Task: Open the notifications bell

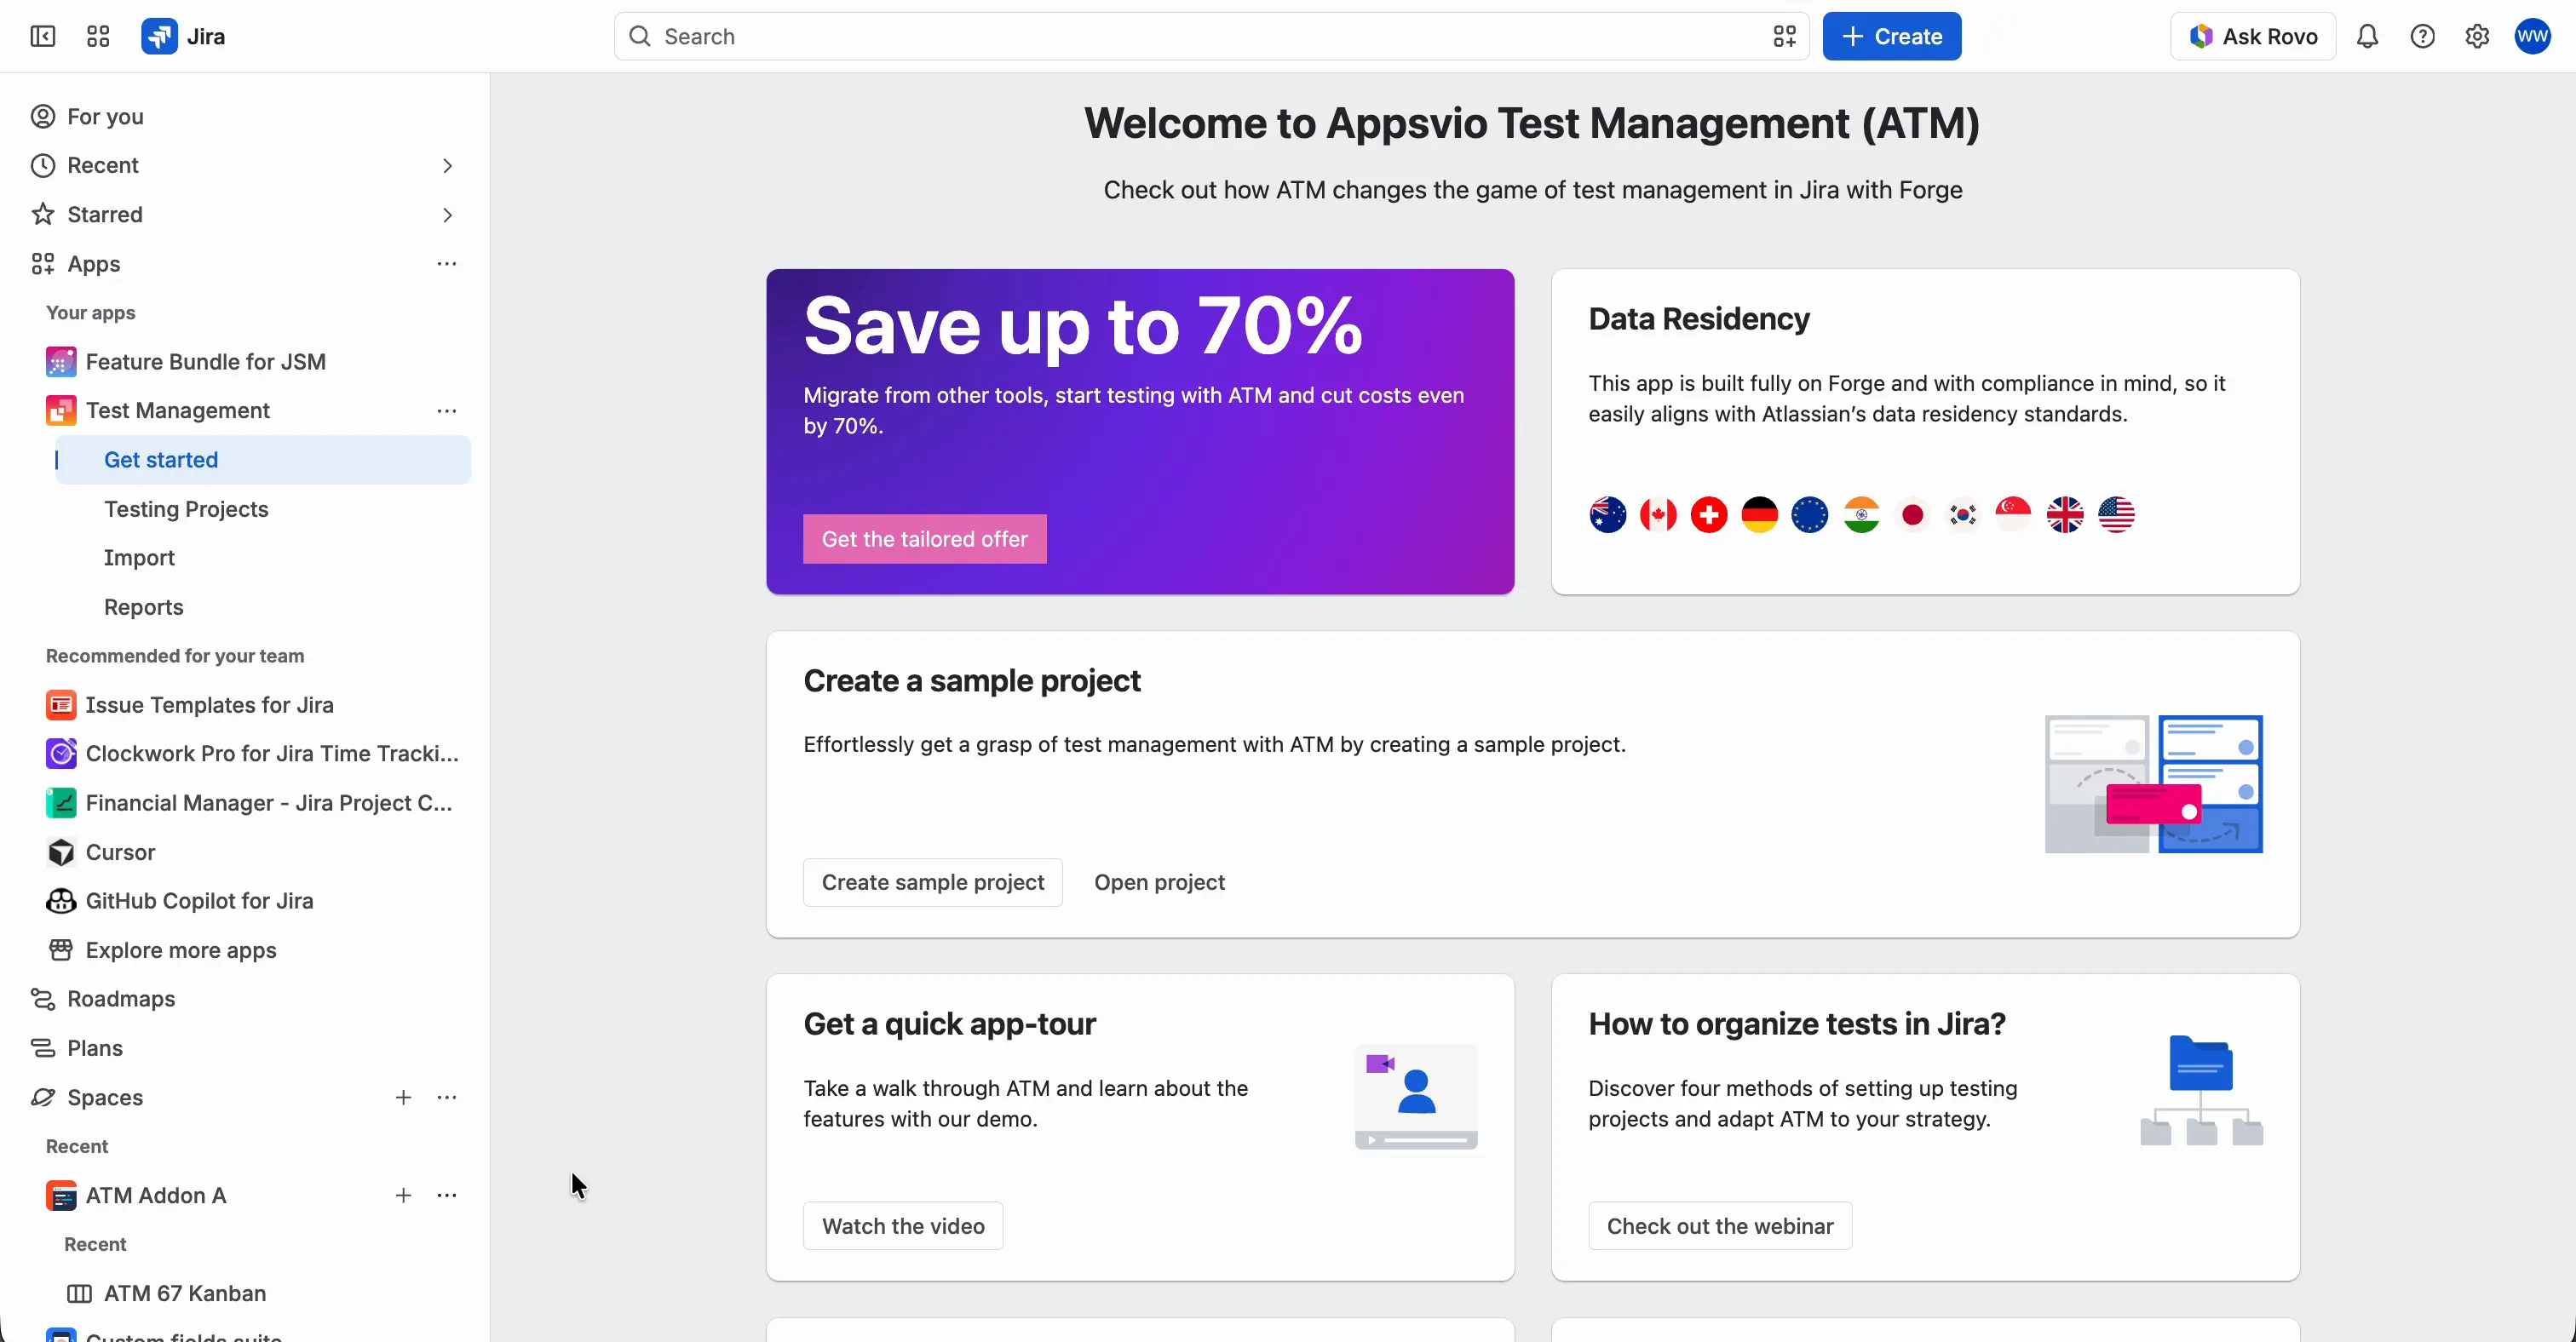Action: [2367, 37]
